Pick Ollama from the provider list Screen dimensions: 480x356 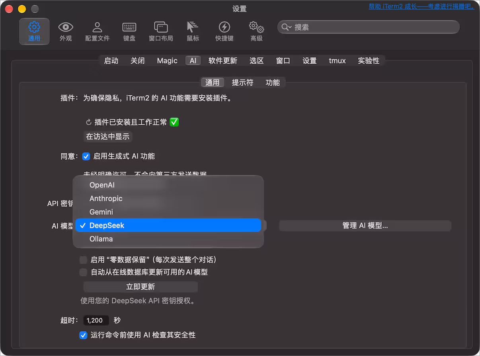click(x=168, y=239)
